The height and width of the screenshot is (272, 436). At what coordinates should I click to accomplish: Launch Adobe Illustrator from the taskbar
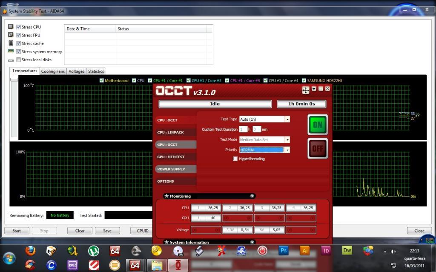coord(305,251)
